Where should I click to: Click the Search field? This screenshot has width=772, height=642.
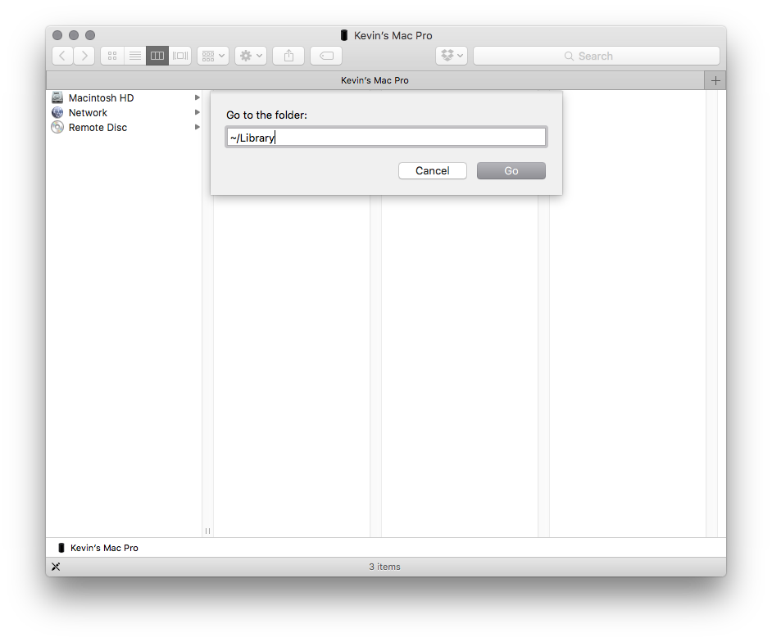coord(597,56)
